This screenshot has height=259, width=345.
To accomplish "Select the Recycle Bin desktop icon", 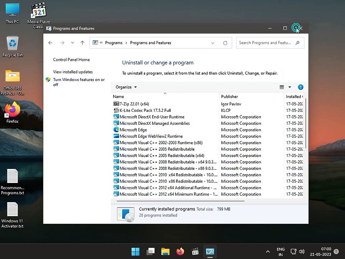I will [x=12, y=46].
